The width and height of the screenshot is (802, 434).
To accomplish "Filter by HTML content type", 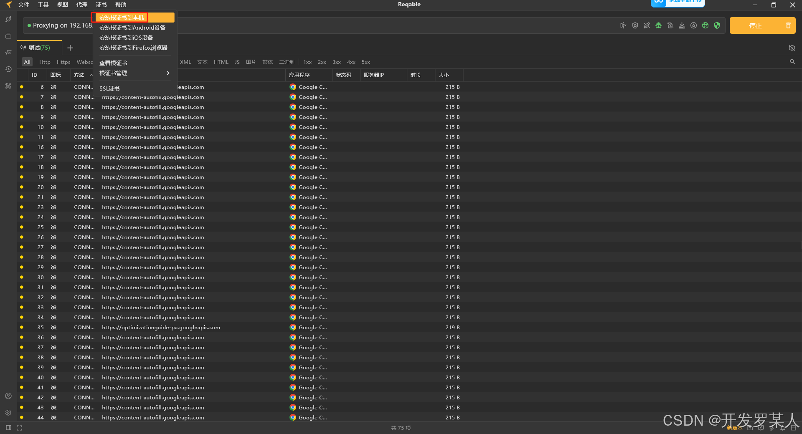I will click(221, 62).
